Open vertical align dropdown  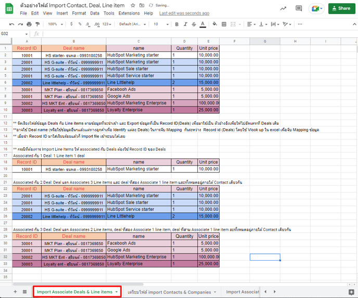(263, 24)
